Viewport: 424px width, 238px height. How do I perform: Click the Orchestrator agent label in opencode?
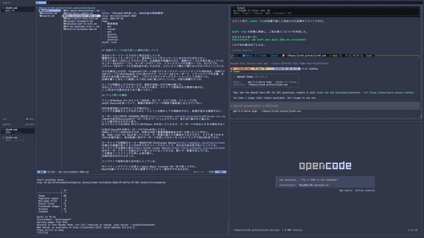287,185
